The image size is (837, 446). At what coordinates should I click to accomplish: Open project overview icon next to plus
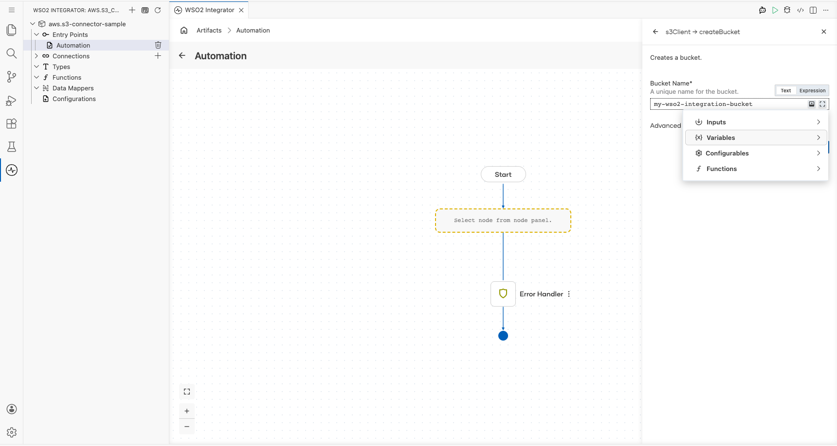(145, 10)
